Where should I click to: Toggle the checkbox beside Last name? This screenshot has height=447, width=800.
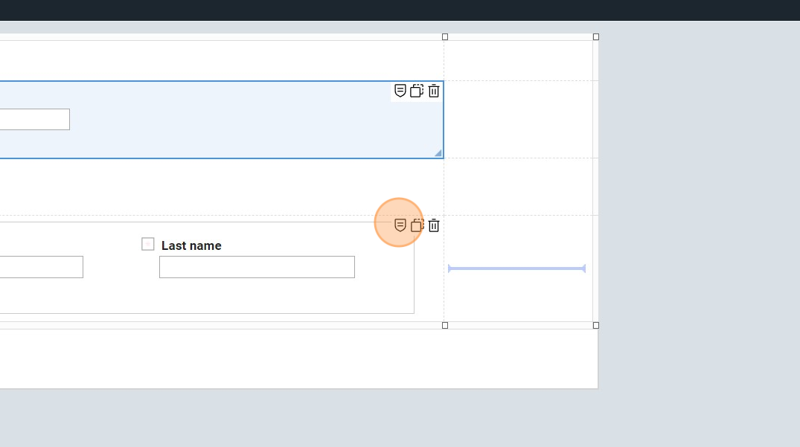coord(148,244)
